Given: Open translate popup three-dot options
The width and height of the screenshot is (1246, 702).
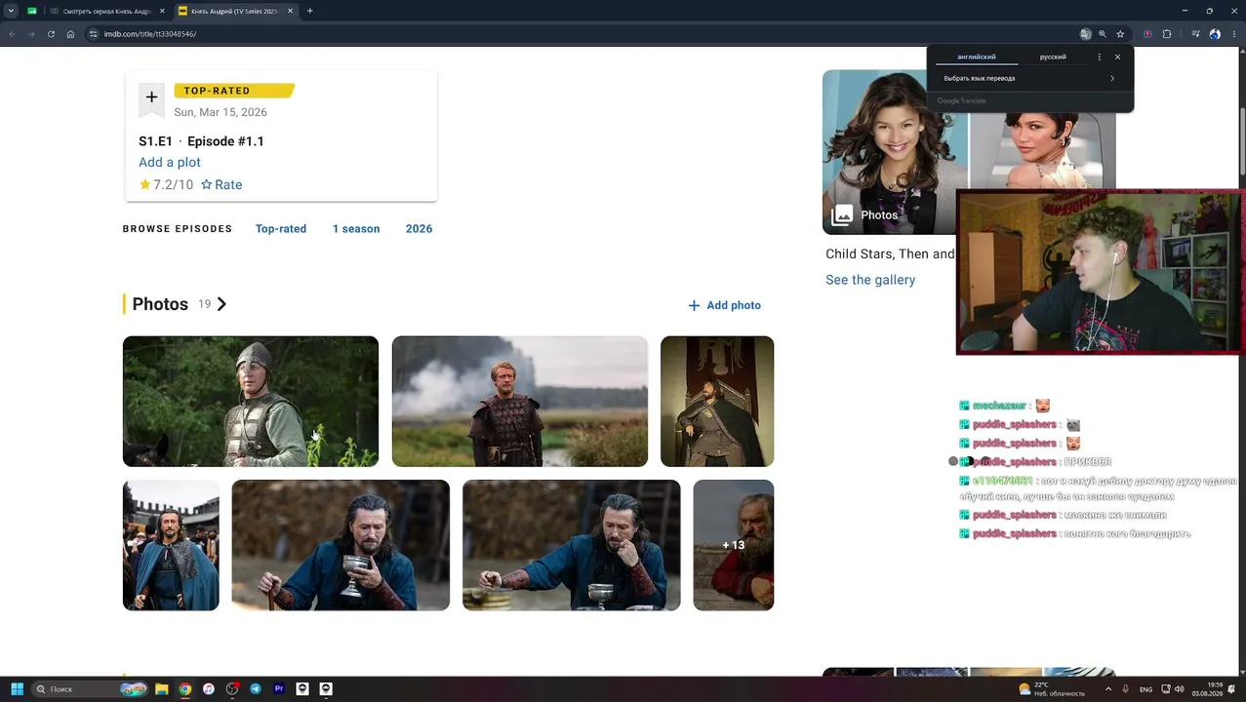Looking at the screenshot, I should (1099, 57).
